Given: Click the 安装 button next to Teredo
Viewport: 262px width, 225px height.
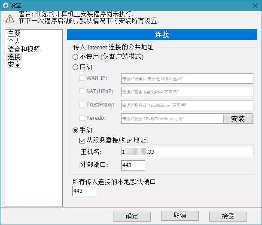Looking at the screenshot, I should (x=238, y=119).
